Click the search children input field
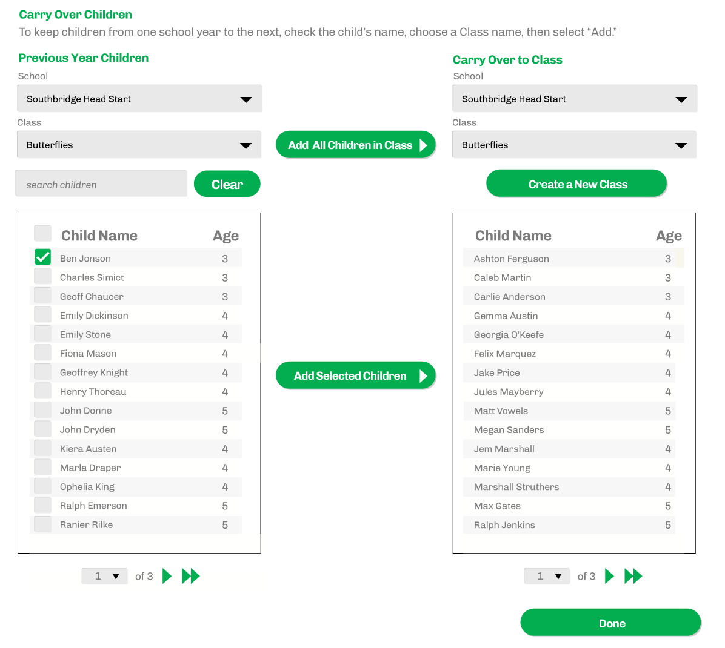The height and width of the screenshot is (648, 725). 101,184
